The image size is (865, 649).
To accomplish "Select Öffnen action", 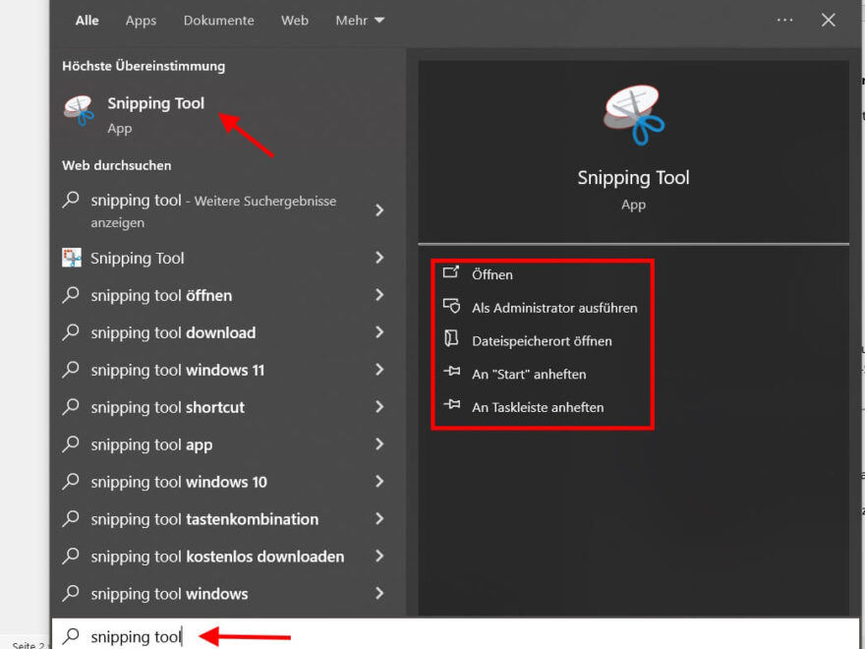I will click(x=492, y=274).
